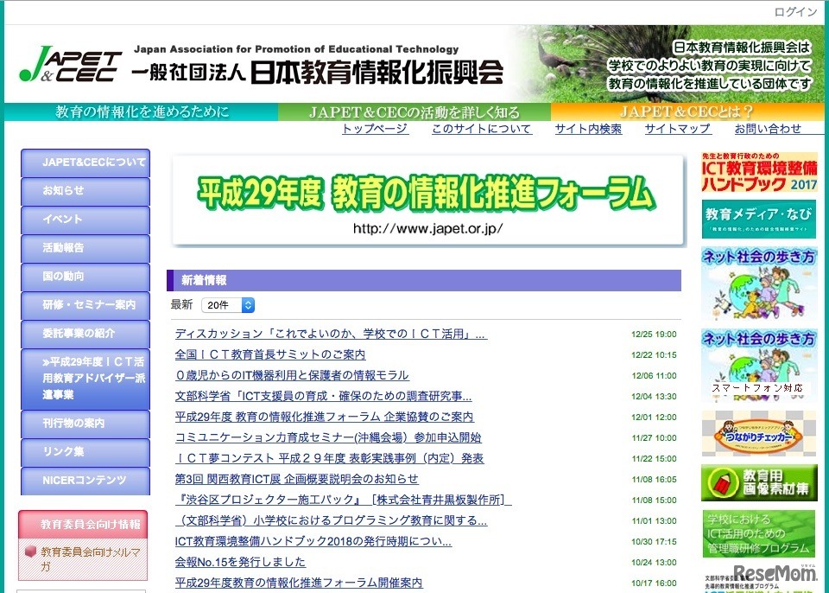Open the 全国ＩＣＴ教育首長サミット news link

(x=269, y=354)
